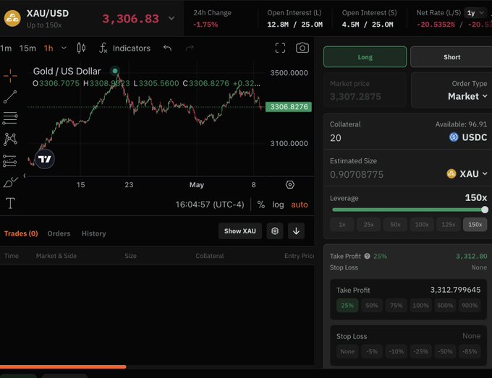Choose -5% stop loss preset

click(371, 352)
